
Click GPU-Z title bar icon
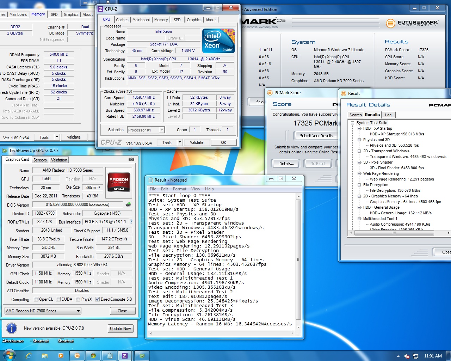coord(5,151)
